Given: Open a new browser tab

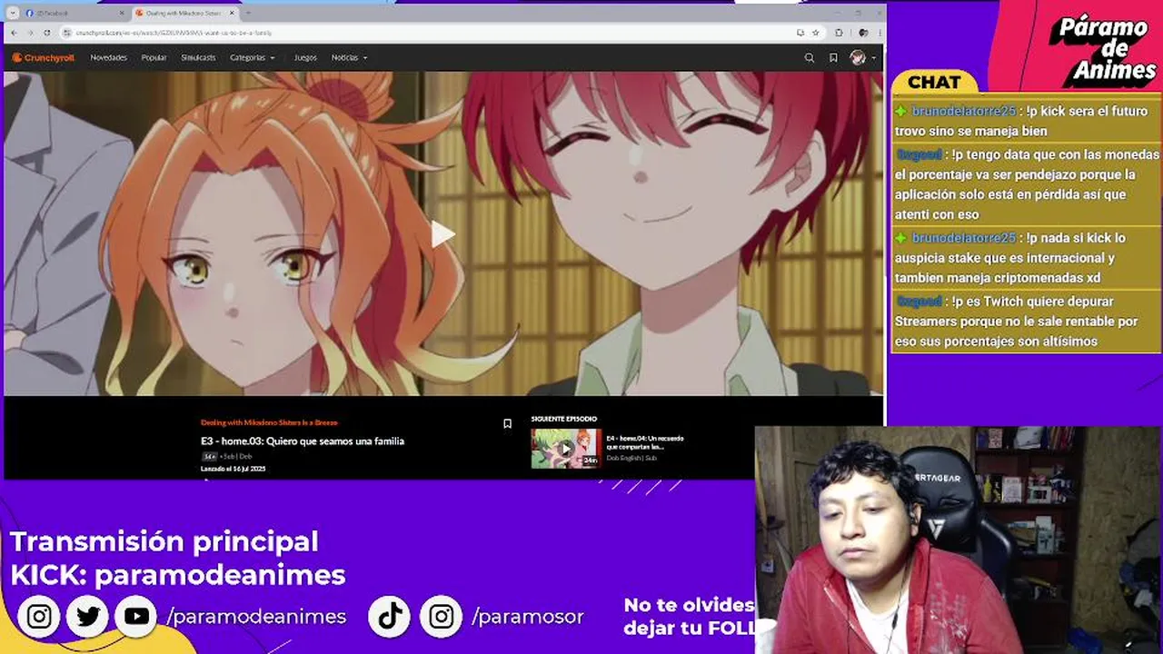Looking at the screenshot, I should [x=248, y=13].
